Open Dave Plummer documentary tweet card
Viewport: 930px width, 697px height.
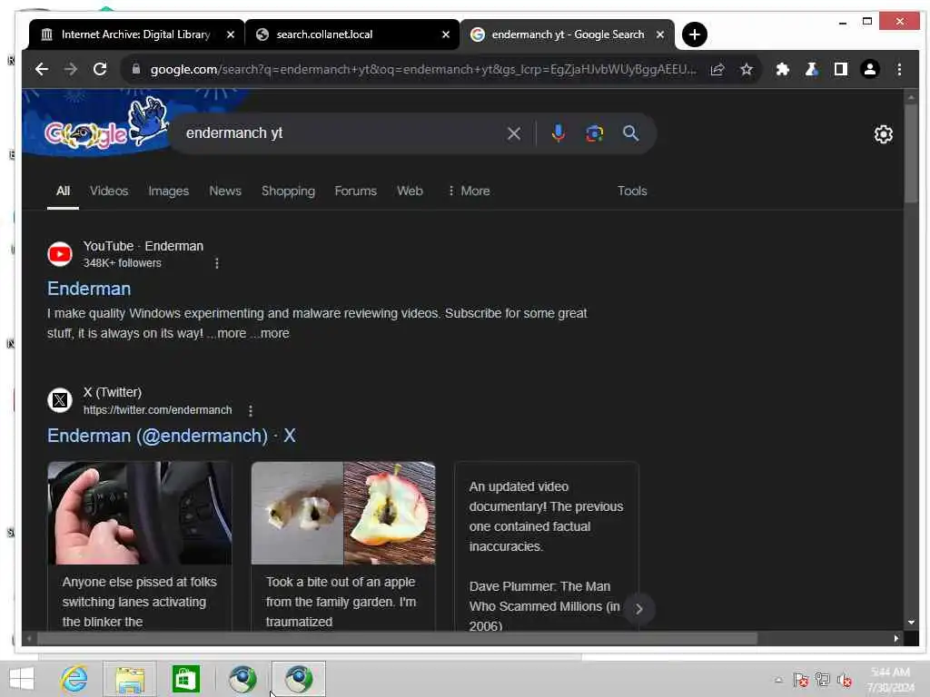546,545
